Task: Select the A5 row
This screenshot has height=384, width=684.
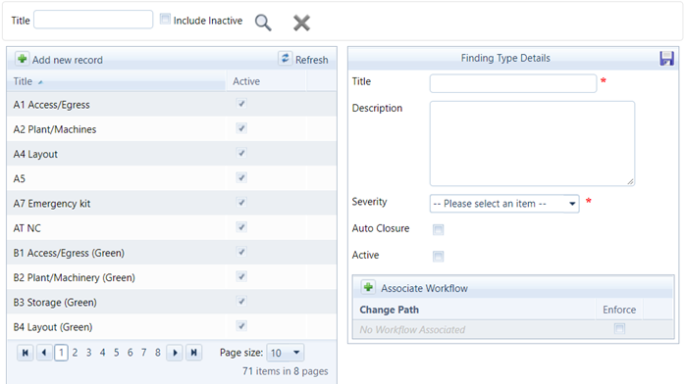Action: (x=172, y=178)
